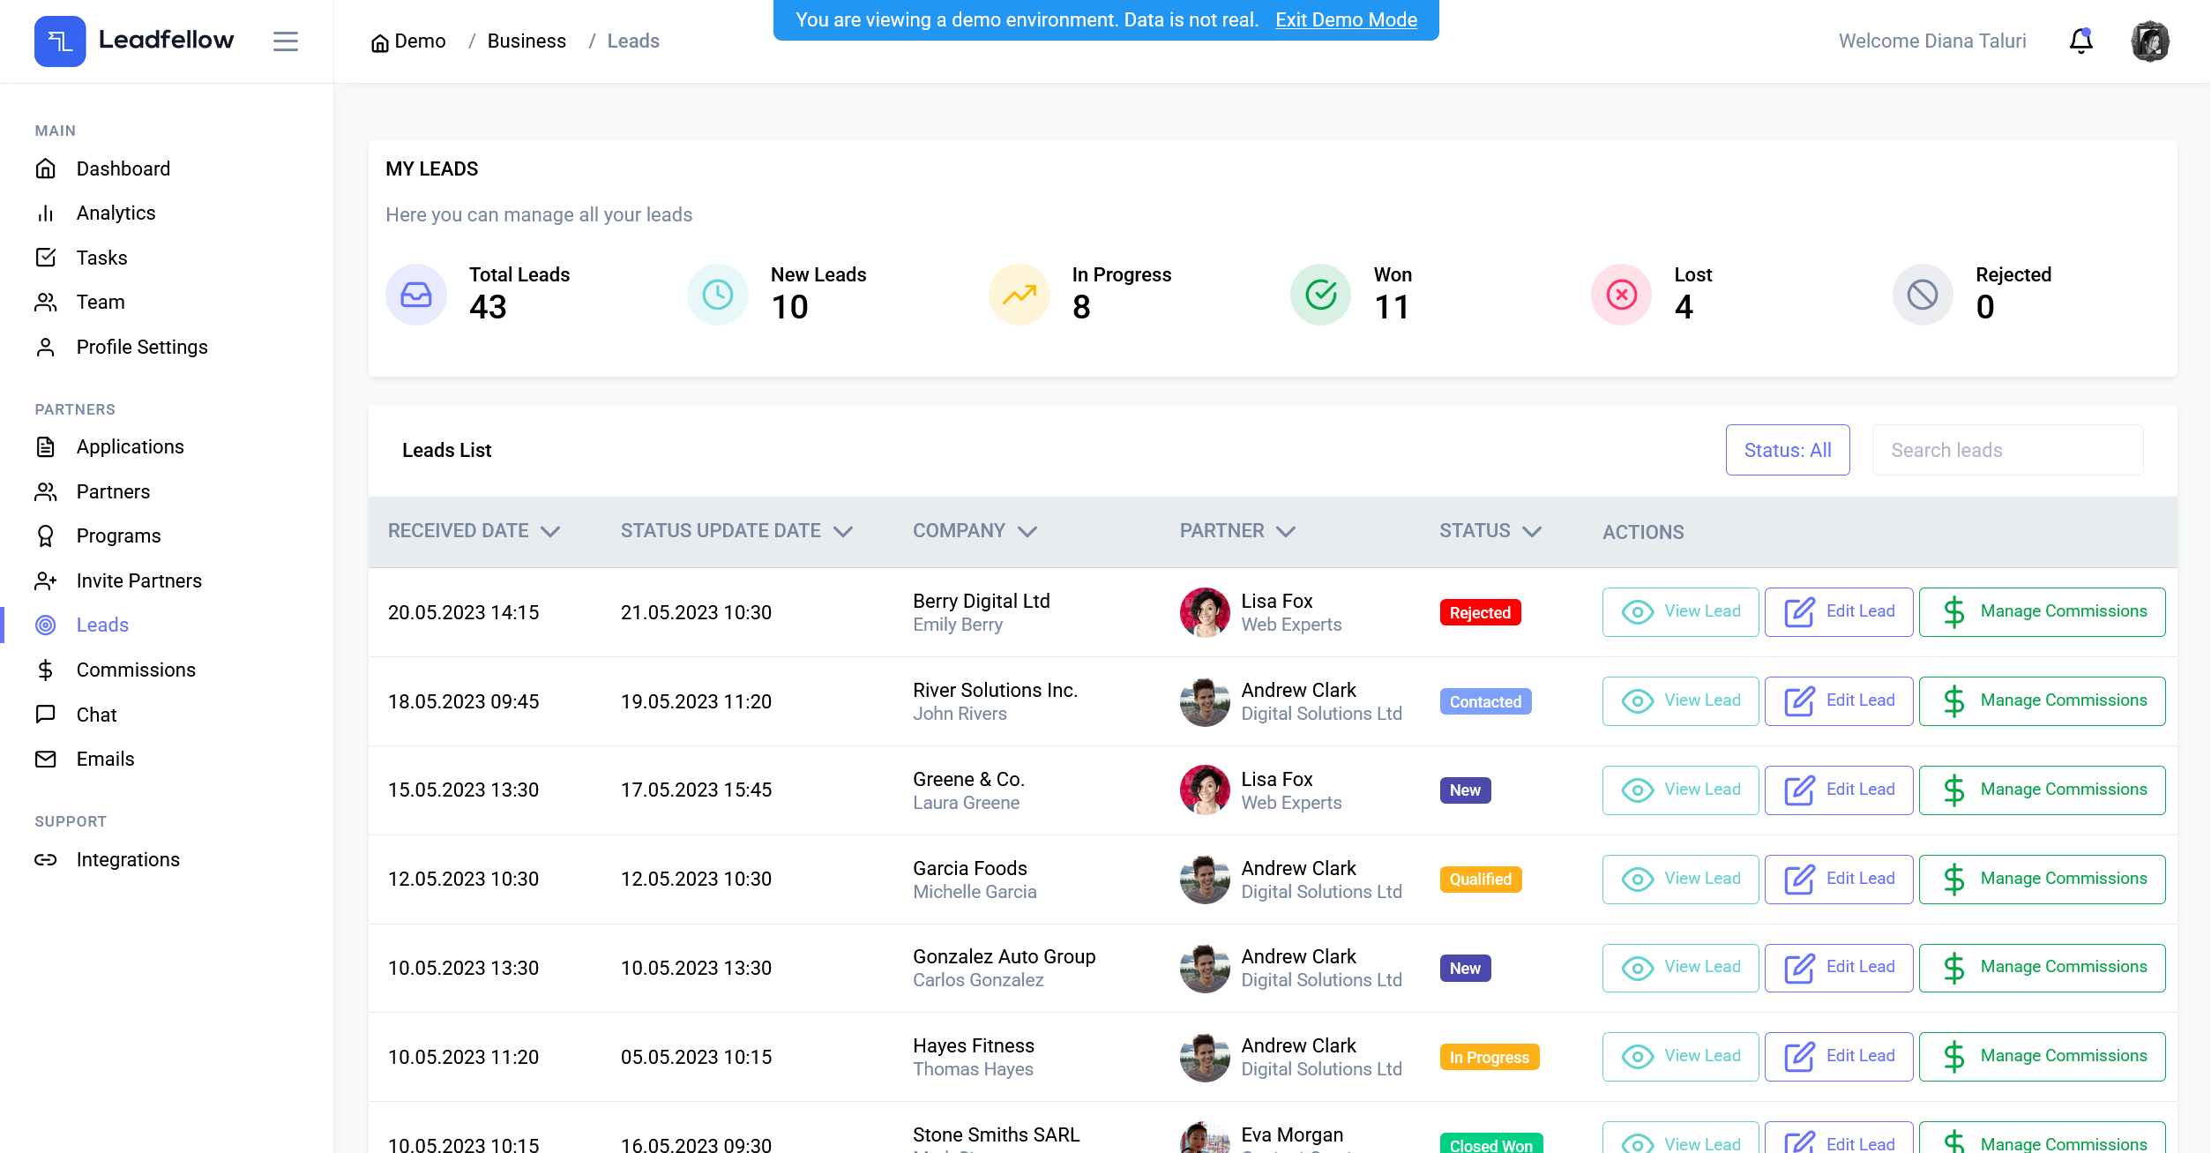Screen dimensions: 2211x1153
Task: Open Invite Partners in the sidebar
Action: click(139, 580)
